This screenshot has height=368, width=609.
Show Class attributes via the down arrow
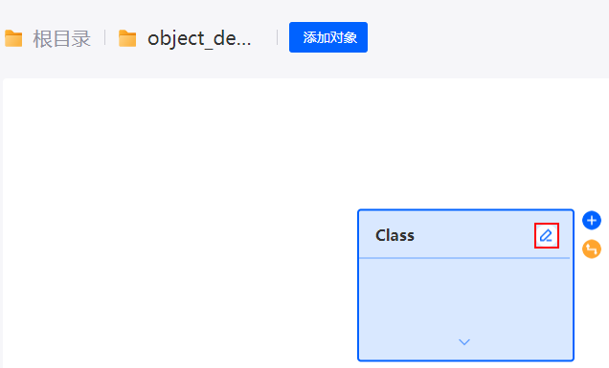point(464,341)
